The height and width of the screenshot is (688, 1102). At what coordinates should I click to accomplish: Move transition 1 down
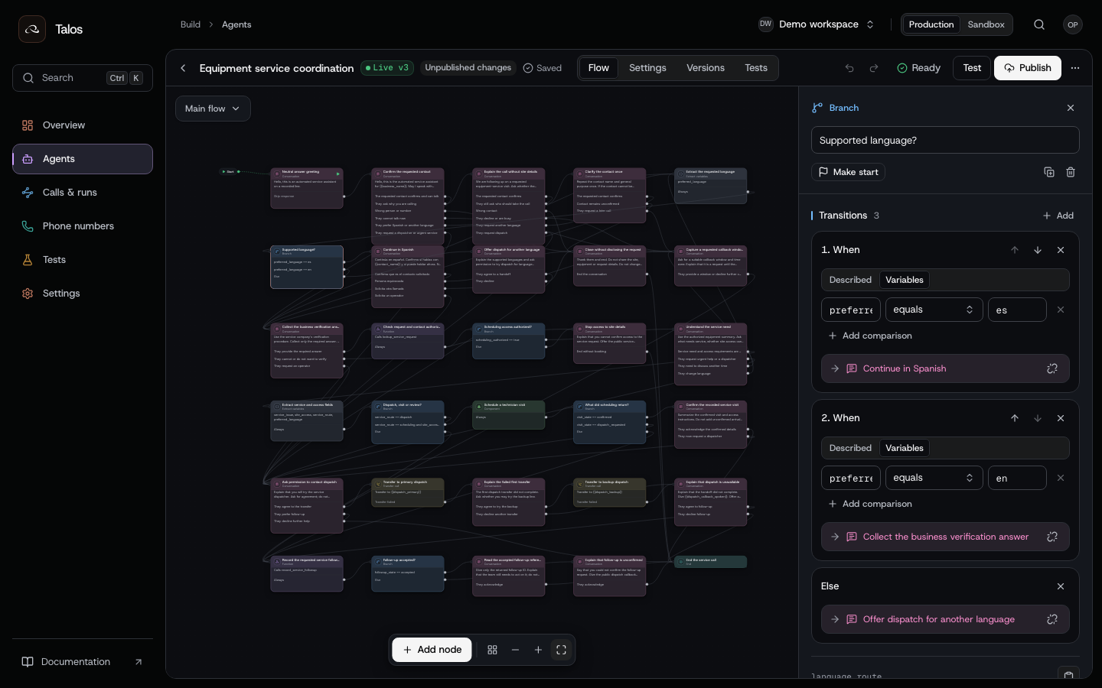click(1038, 250)
